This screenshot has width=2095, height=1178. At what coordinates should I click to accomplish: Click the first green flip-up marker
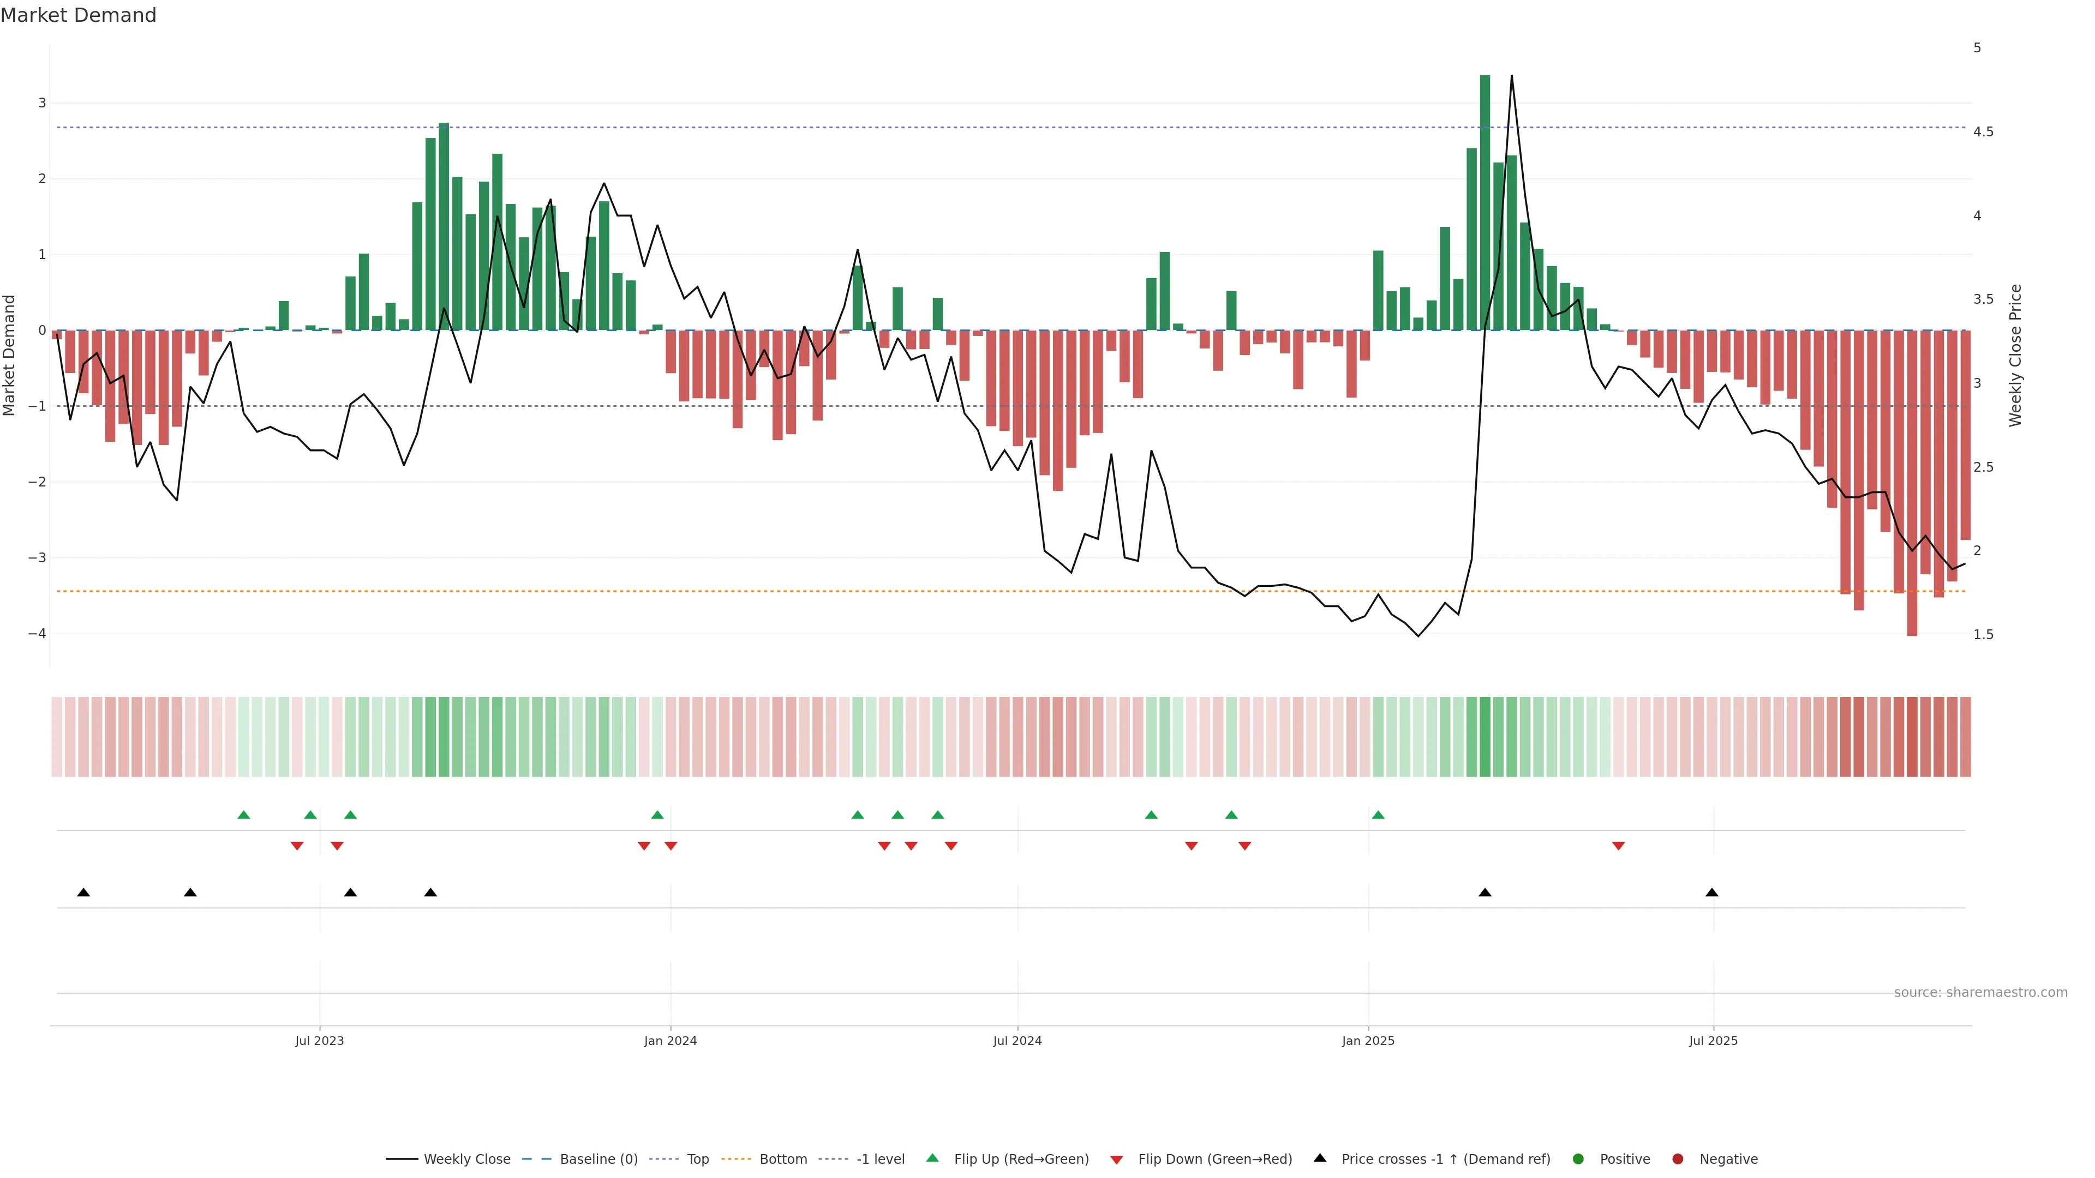(x=243, y=815)
